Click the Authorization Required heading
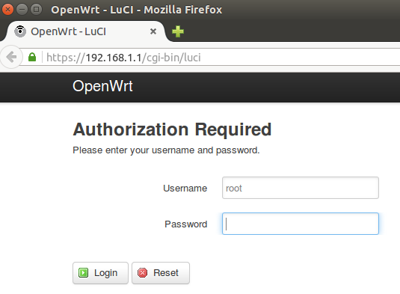This screenshot has height=294, width=400. 172,129
